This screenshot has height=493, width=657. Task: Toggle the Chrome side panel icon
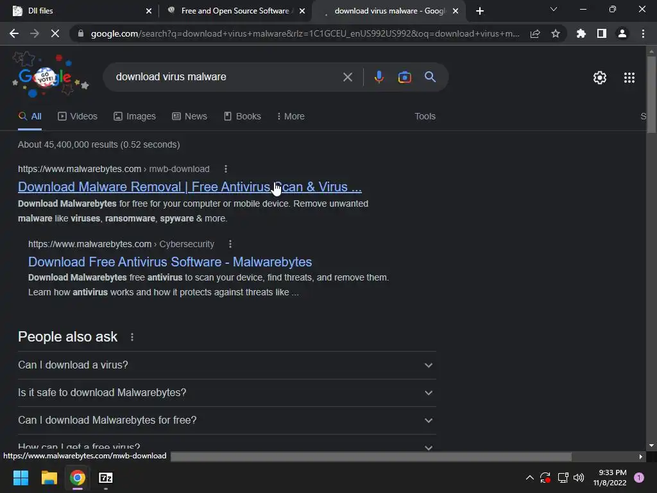(x=602, y=33)
